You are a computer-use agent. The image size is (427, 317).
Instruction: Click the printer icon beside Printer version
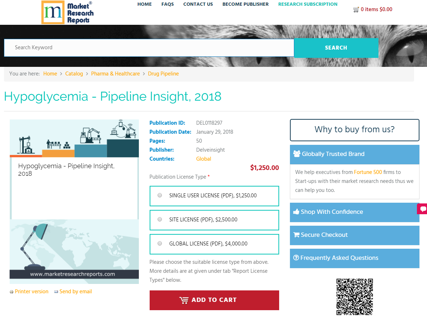tap(12, 292)
